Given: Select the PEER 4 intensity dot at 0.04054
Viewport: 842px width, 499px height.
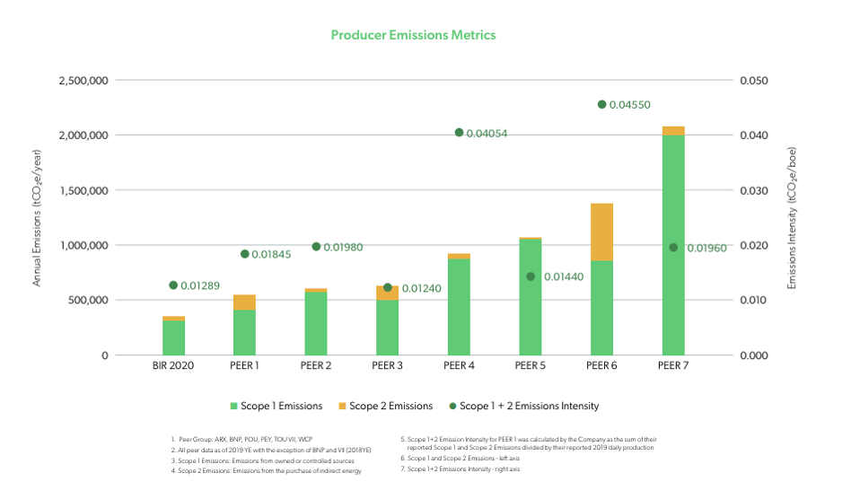Looking at the screenshot, I should (459, 132).
